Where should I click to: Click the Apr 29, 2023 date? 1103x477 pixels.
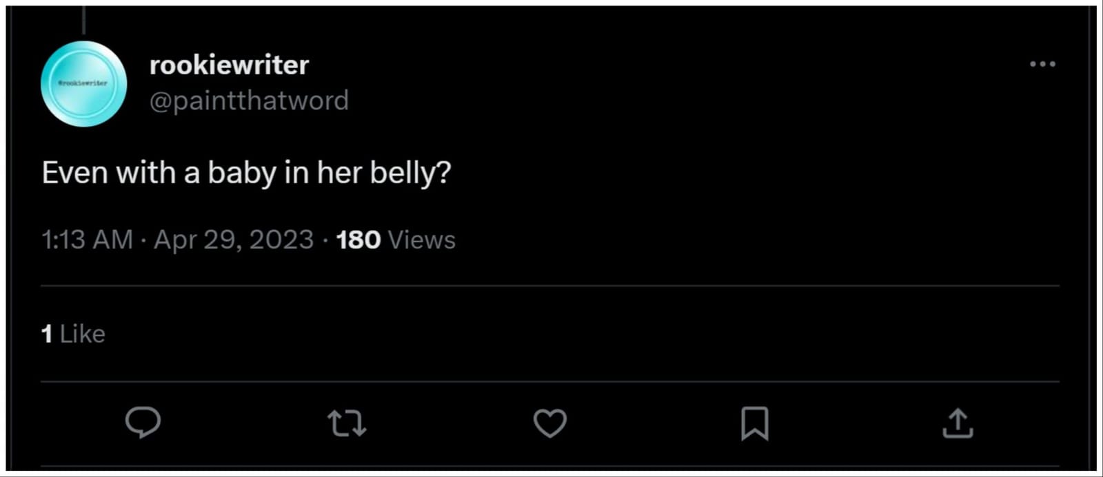click(x=234, y=240)
